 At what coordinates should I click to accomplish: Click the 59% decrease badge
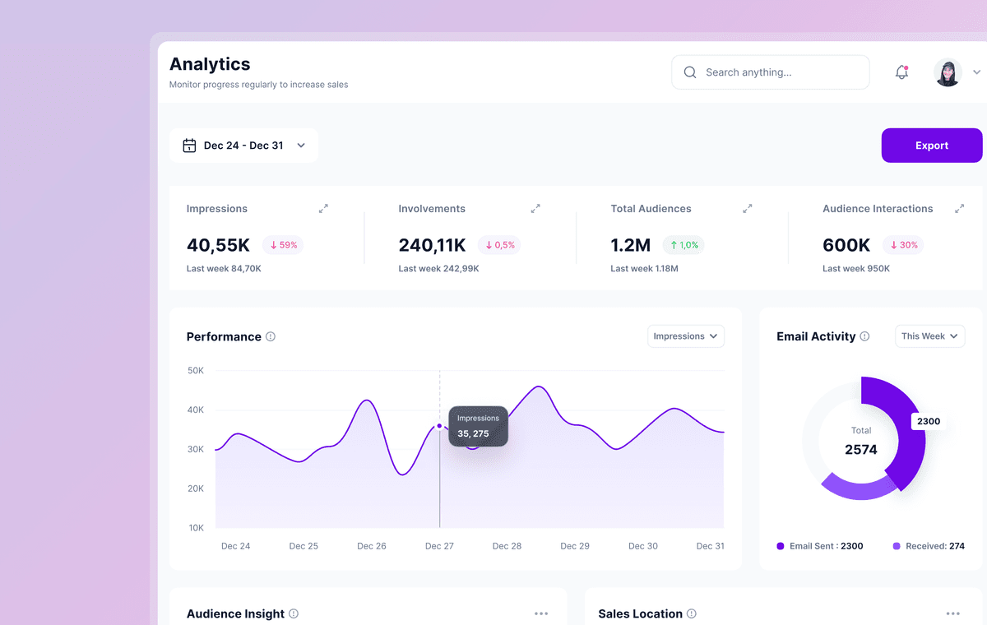pos(283,245)
